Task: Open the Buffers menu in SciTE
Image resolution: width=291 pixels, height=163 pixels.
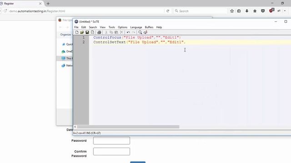Action: pos(149,27)
